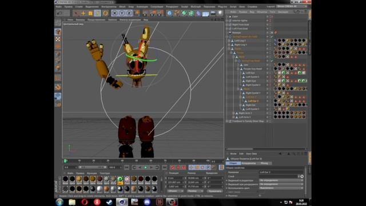Screen dimensions: 366x206
Task: Open the purple deformer icon
Action: 198,13
